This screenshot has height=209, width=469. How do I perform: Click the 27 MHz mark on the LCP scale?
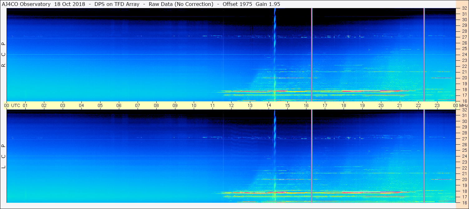(x=464, y=139)
